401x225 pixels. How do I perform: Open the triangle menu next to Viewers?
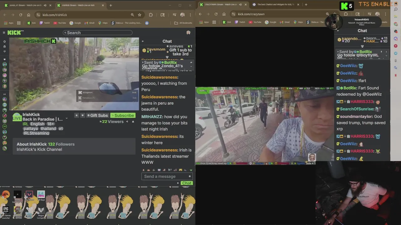[133, 122]
